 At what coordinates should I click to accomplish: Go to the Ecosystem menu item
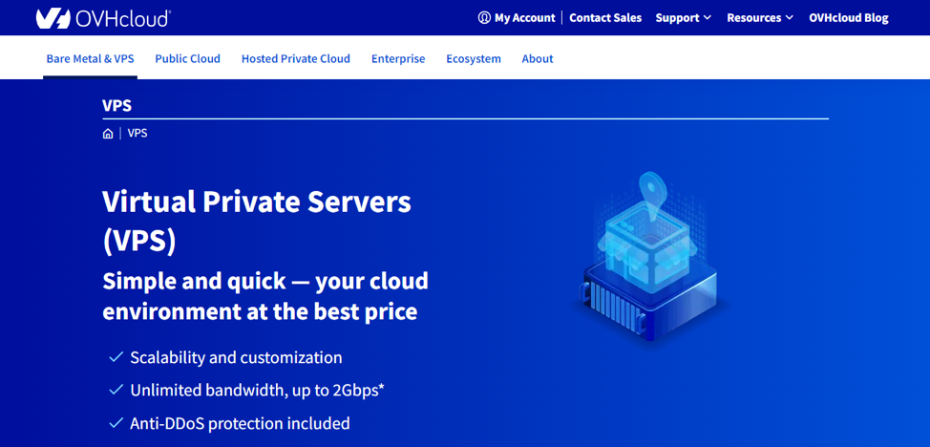pyautogui.click(x=473, y=58)
